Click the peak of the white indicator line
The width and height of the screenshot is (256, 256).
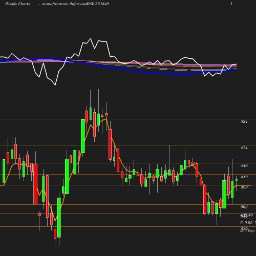point(91,39)
